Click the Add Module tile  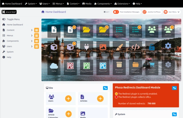point(70,48)
